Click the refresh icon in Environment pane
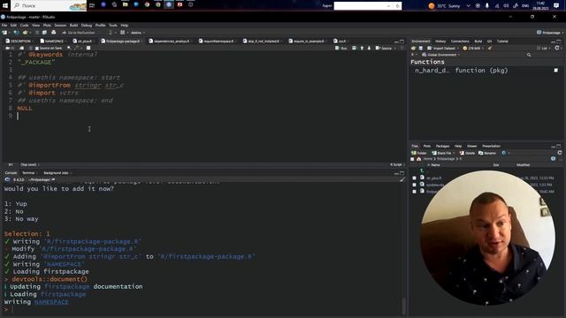Viewport: 566px width, 318px height. point(557,48)
